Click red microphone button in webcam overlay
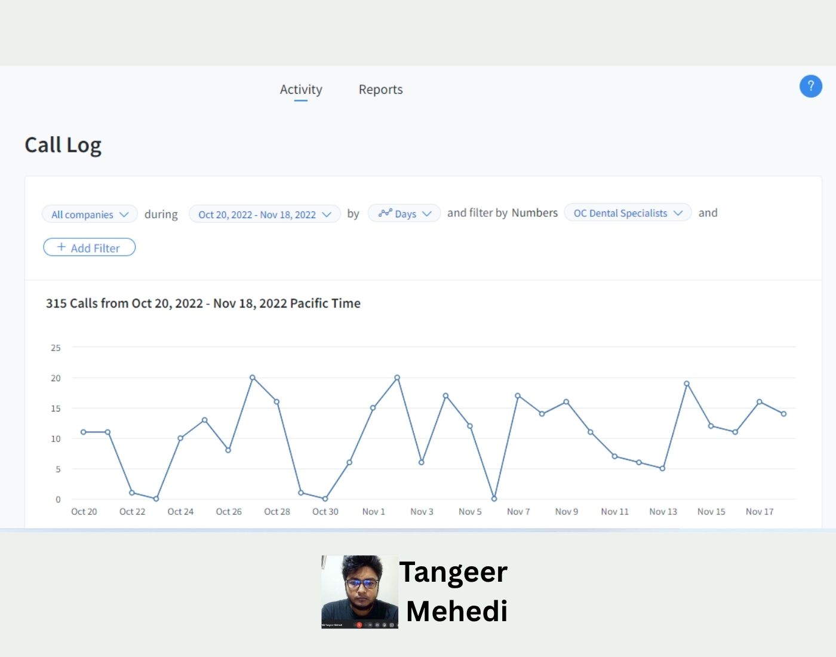The image size is (836, 657). click(x=359, y=625)
